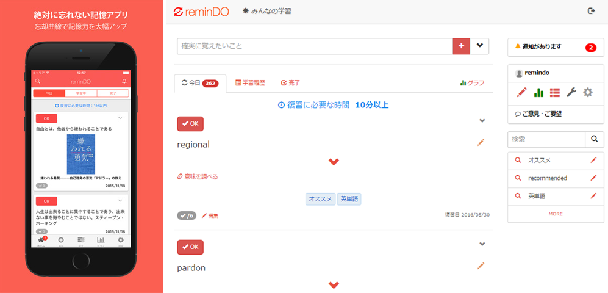Select the 英単語 tag on regional card

click(349, 199)
